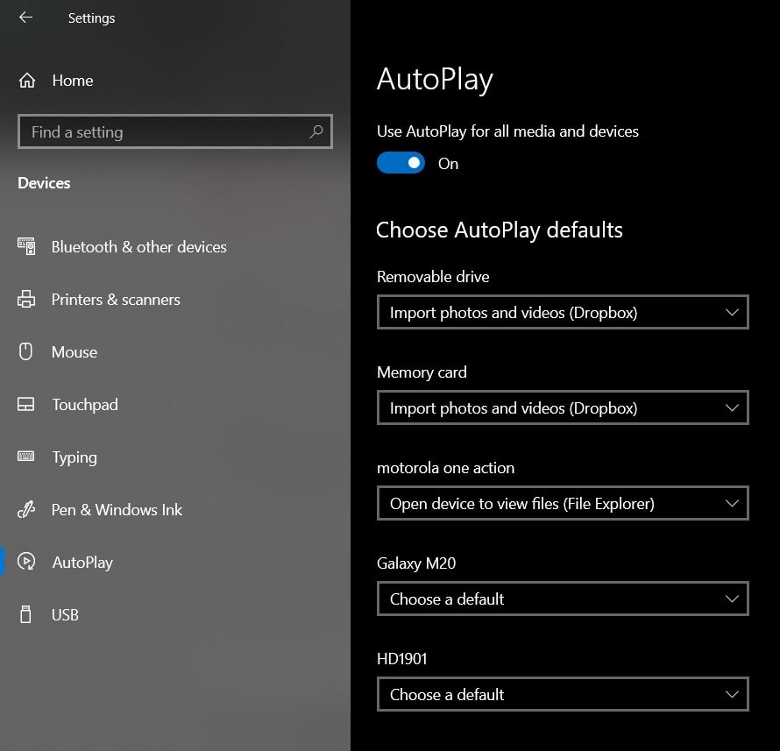
Task: Open USB settings page
Action: pyautogui.click(x=65, y=615)
